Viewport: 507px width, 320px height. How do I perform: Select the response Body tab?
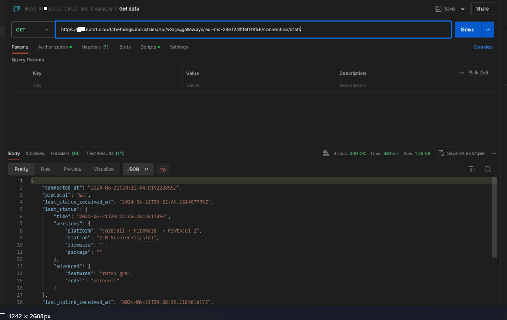[14, 153]
